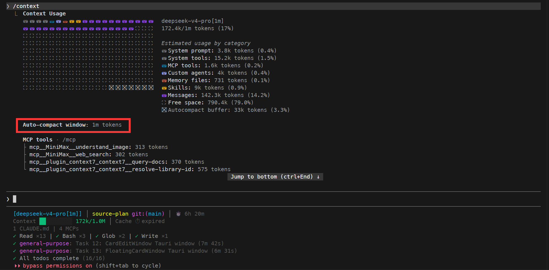
Task: Click the System prompt legend icon
Action: tap(164, 51)
